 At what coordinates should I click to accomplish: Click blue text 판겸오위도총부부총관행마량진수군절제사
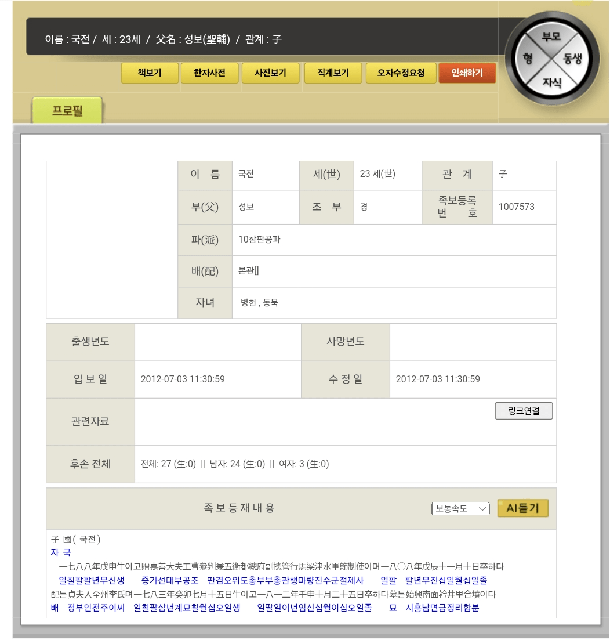[285, 580]
